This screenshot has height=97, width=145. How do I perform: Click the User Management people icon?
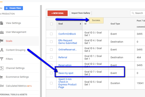[x=2, y=32]
